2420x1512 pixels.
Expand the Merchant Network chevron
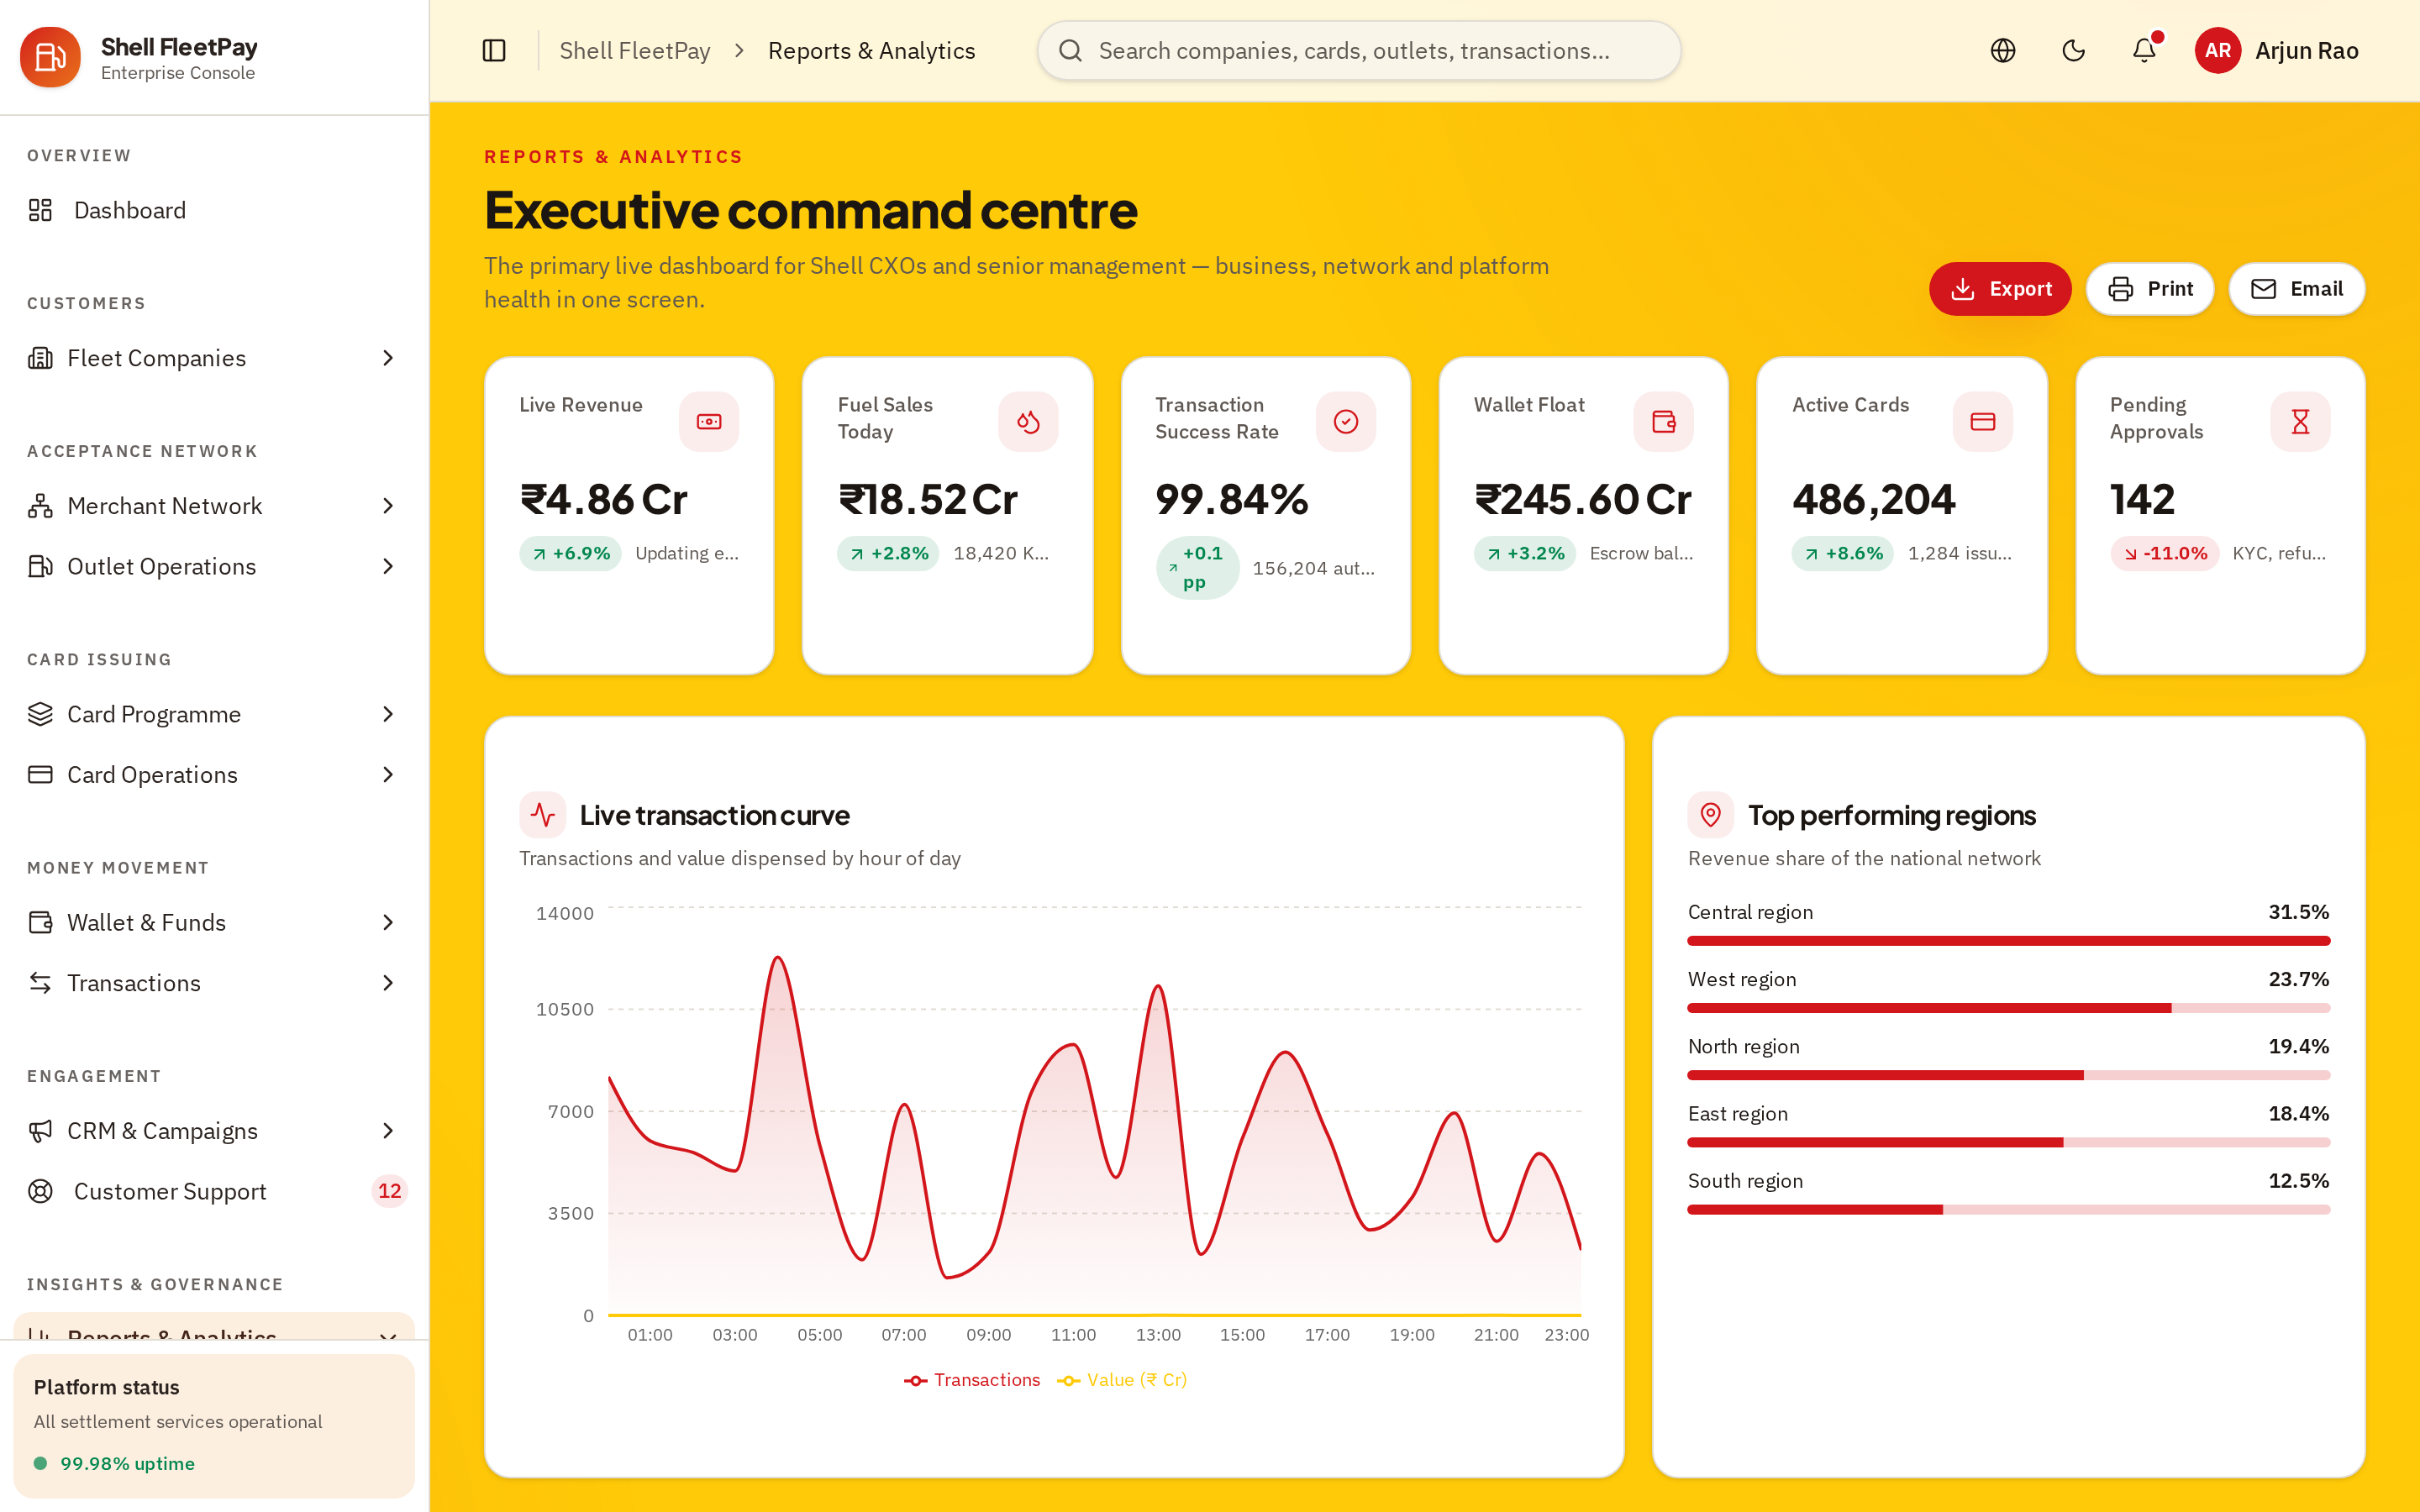pyautogui.click(x=388, y=506)
